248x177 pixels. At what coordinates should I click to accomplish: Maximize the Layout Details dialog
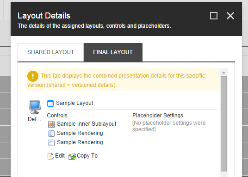click(x=214, y=16)
